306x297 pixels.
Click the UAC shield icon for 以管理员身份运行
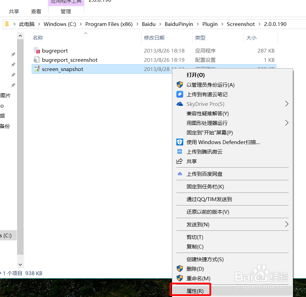[x=180, y=85]
